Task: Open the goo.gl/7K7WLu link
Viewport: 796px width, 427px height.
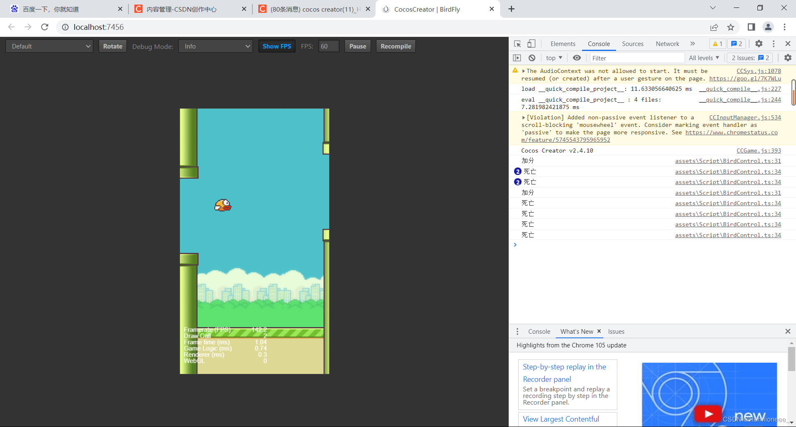Action: point(745,78)
